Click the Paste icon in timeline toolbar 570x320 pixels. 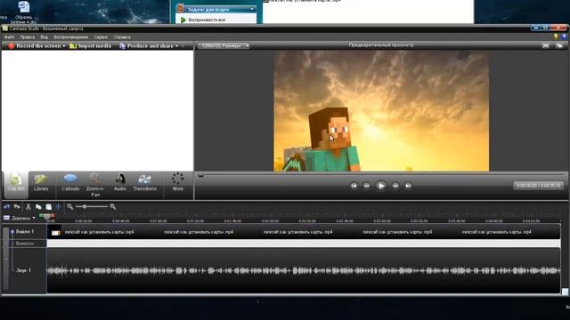pyautogui.click(x=48, y=206)
